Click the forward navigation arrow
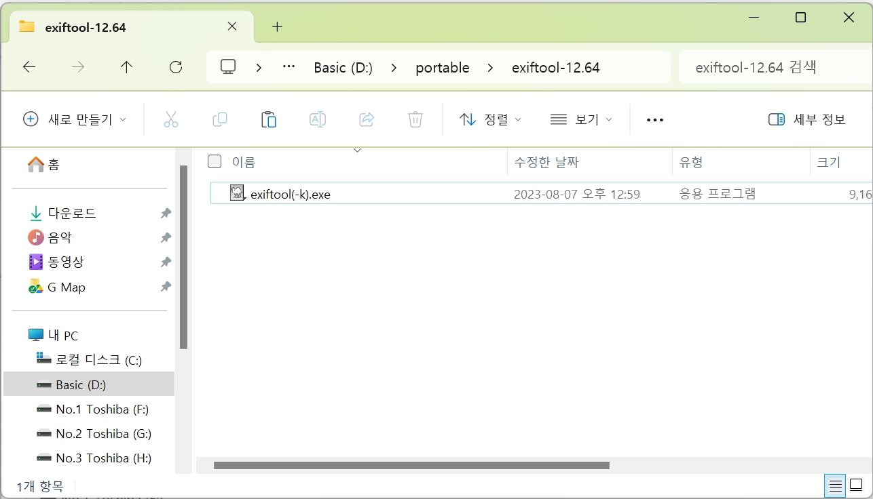The width and height of the screenshot is (873, 499). 78,67
